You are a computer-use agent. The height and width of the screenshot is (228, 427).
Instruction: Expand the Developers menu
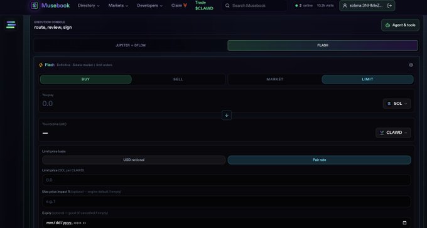(150, 6)
